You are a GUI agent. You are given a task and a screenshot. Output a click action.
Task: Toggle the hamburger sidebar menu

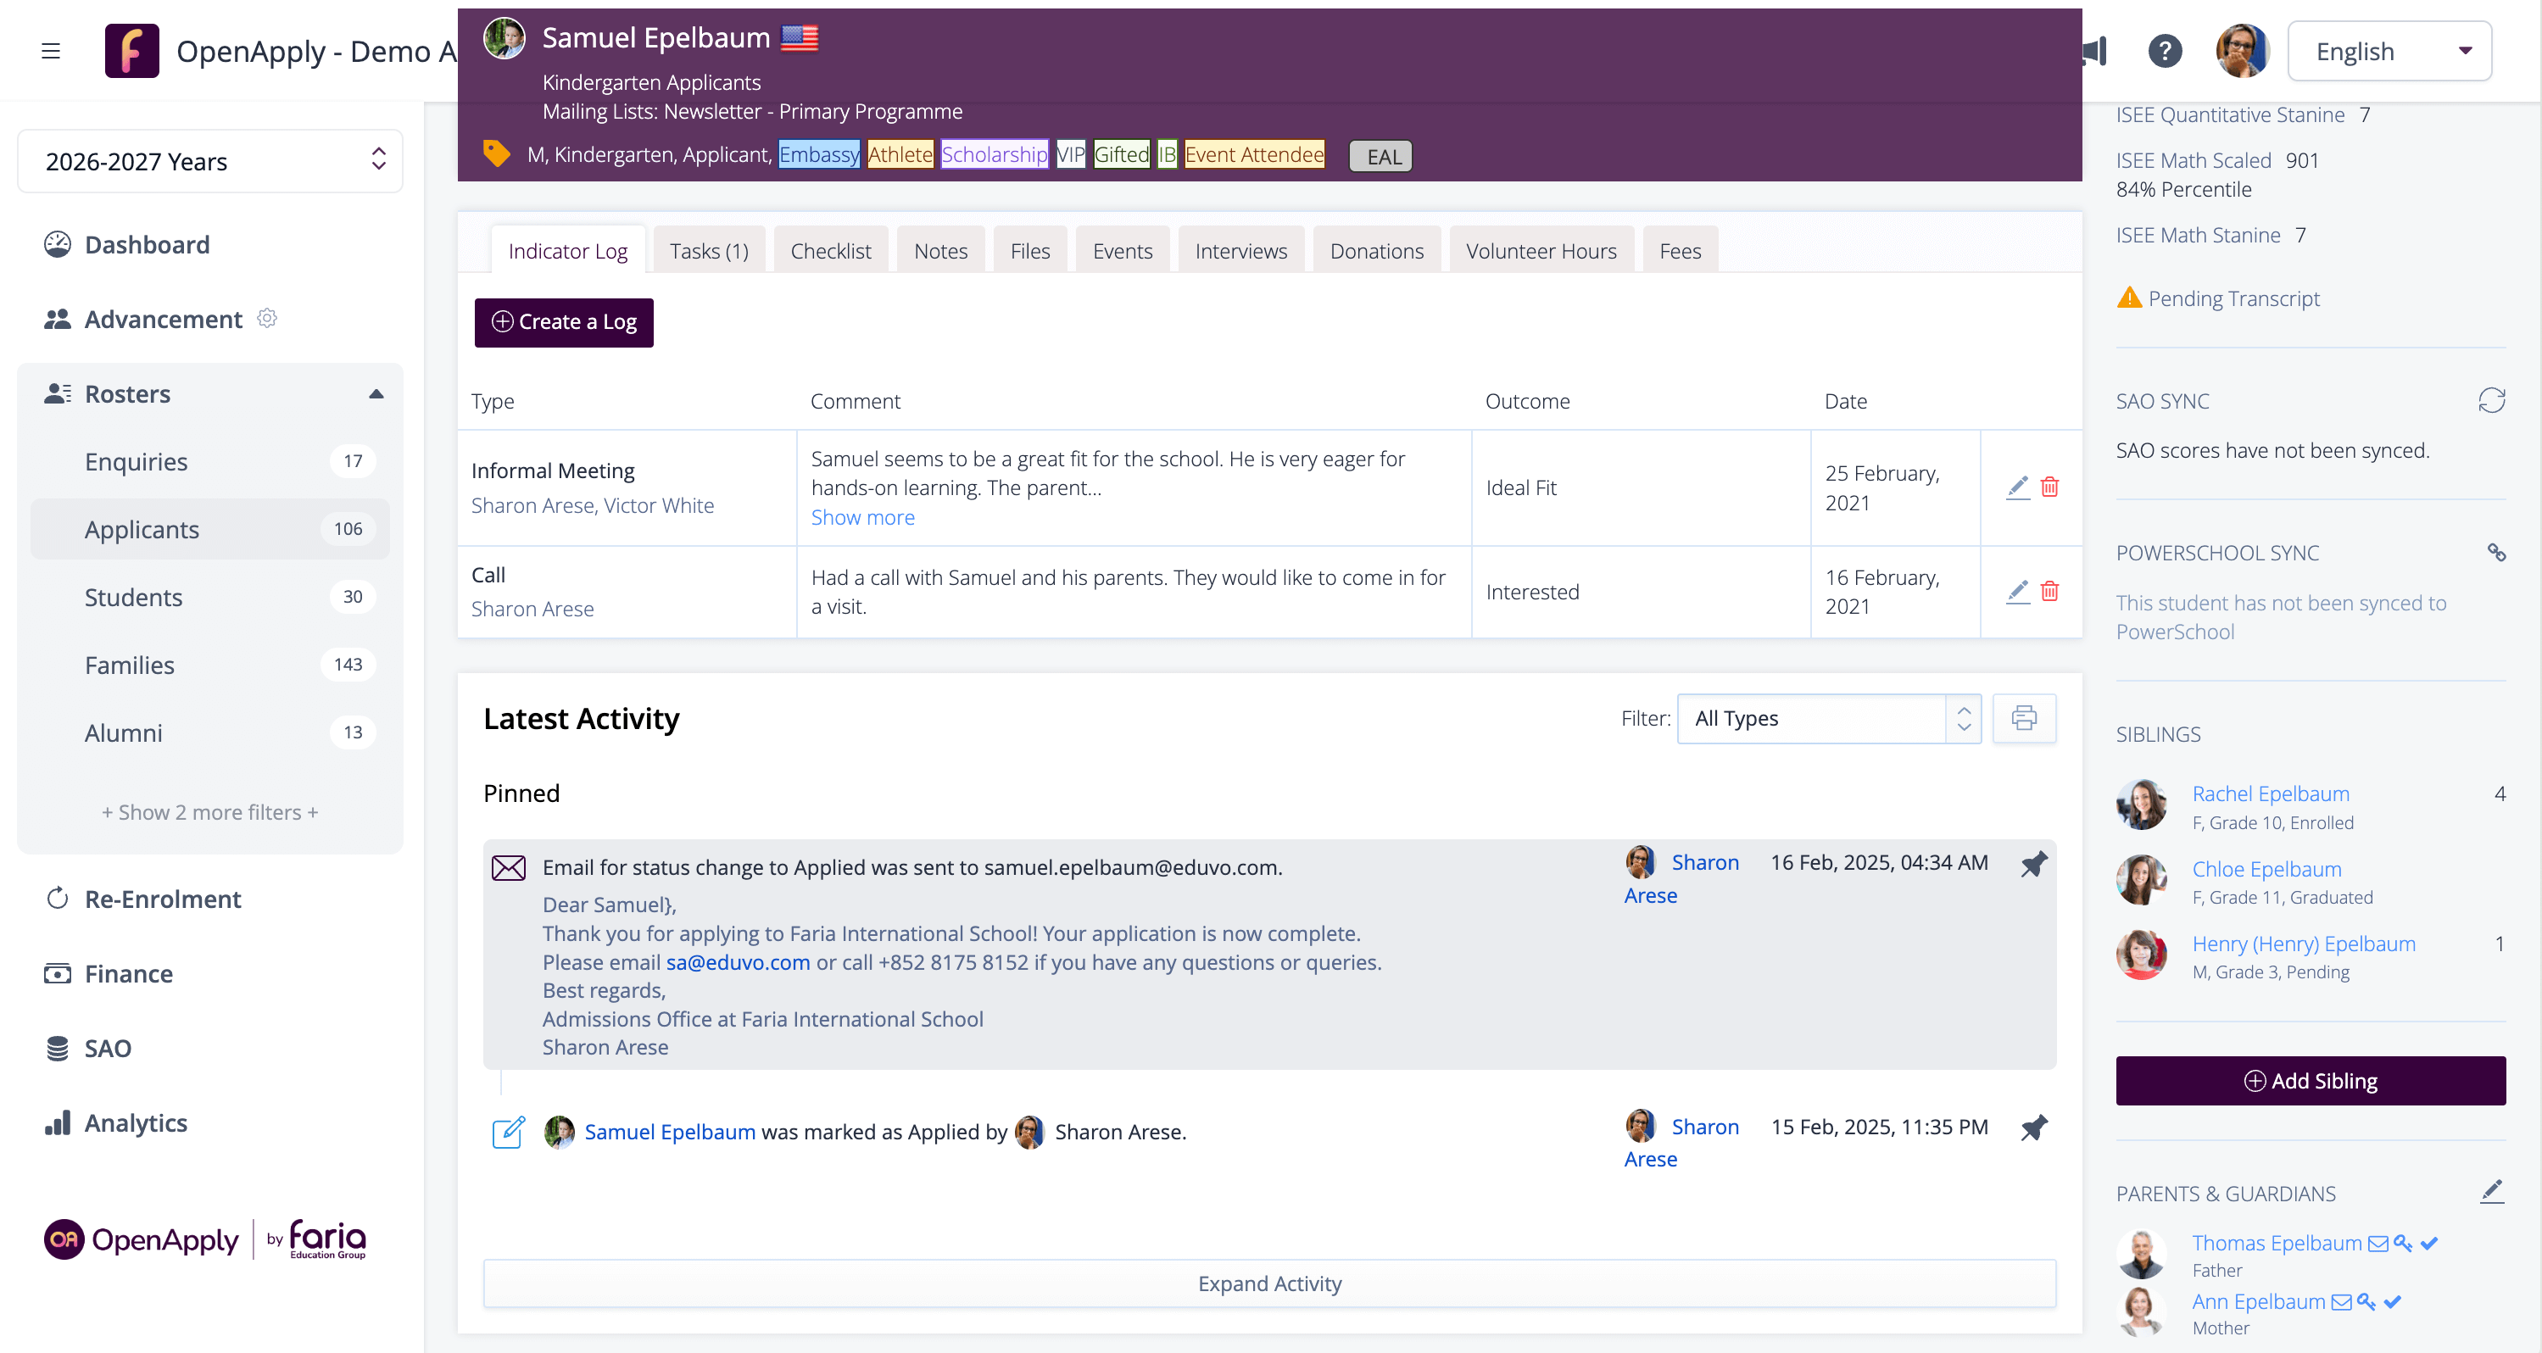click(x=52, y=50)
